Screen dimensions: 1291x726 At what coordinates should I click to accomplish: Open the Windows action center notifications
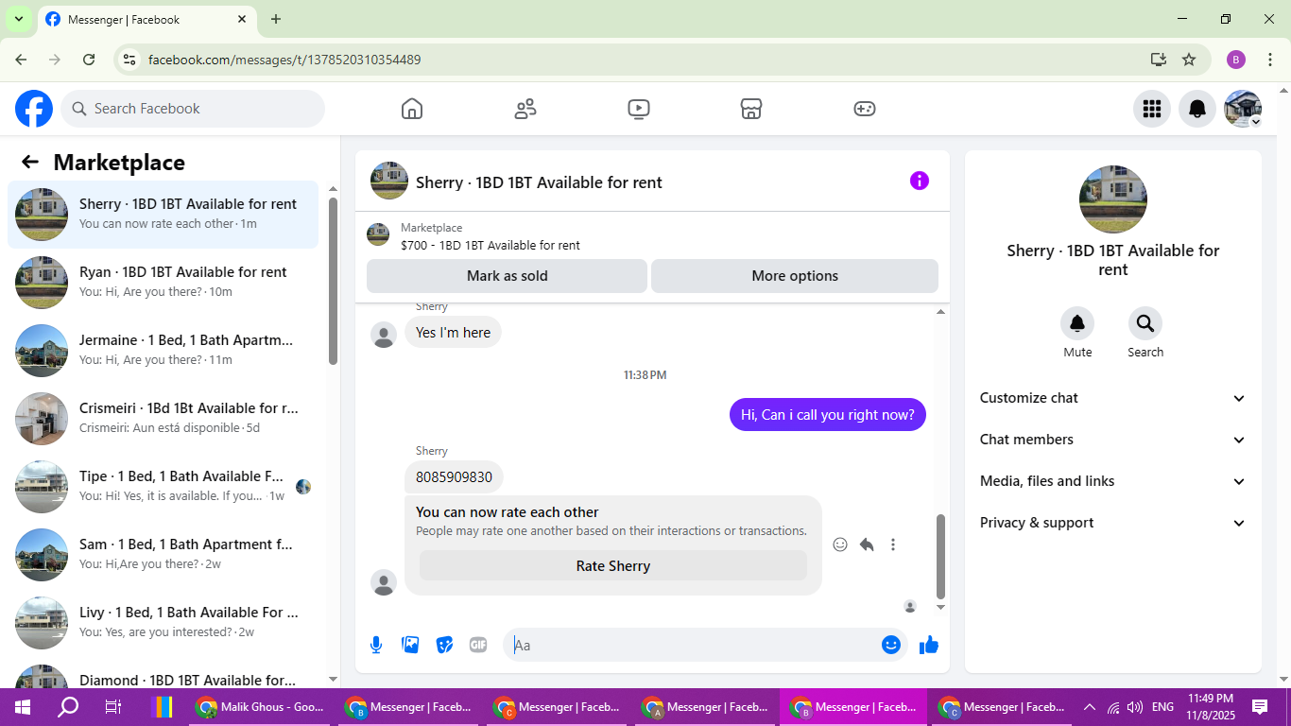[1260, 707]
